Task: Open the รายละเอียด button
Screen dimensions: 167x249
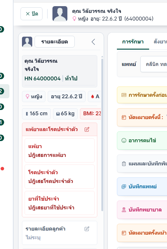Action: pos(54,42)
